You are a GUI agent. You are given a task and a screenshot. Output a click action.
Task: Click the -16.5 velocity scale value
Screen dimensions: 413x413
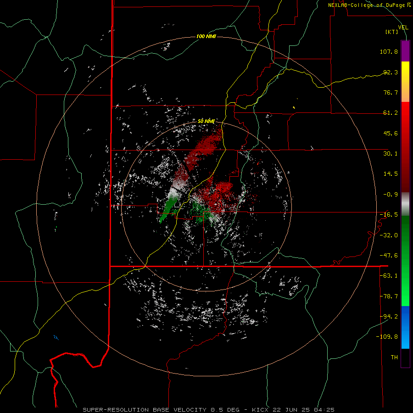[x=389, y=215]
